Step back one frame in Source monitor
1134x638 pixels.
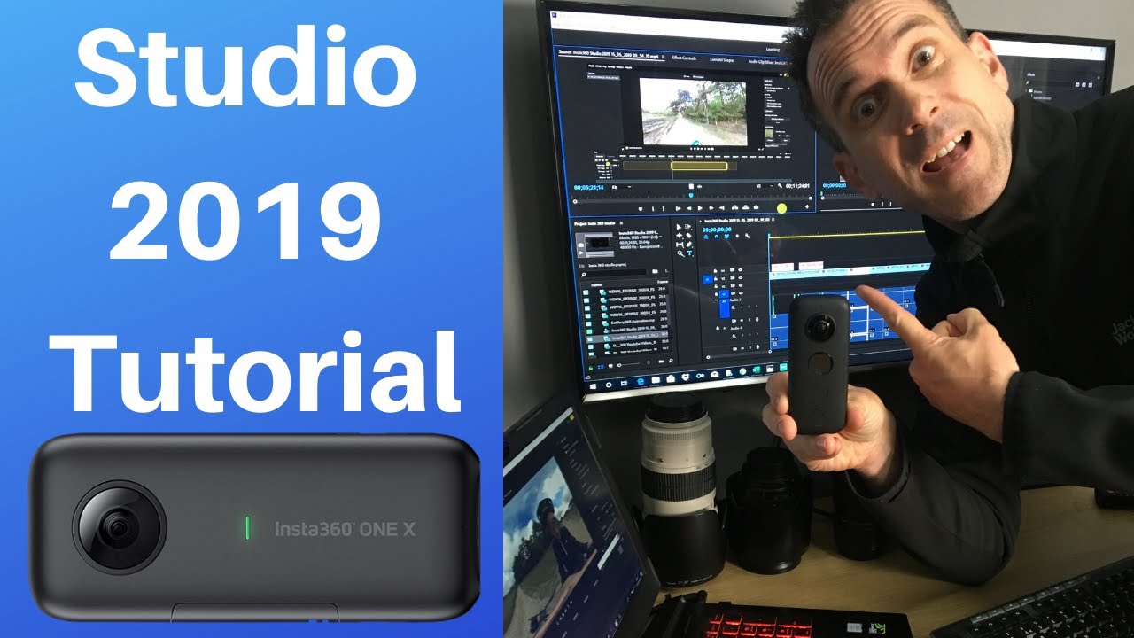pyautogui.click(x=689, y=208)
